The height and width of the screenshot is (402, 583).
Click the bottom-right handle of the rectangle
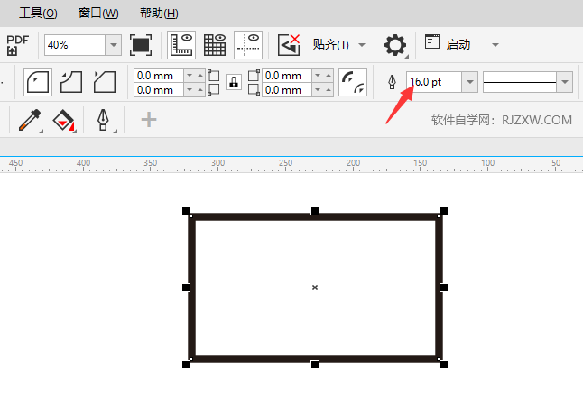444,364
